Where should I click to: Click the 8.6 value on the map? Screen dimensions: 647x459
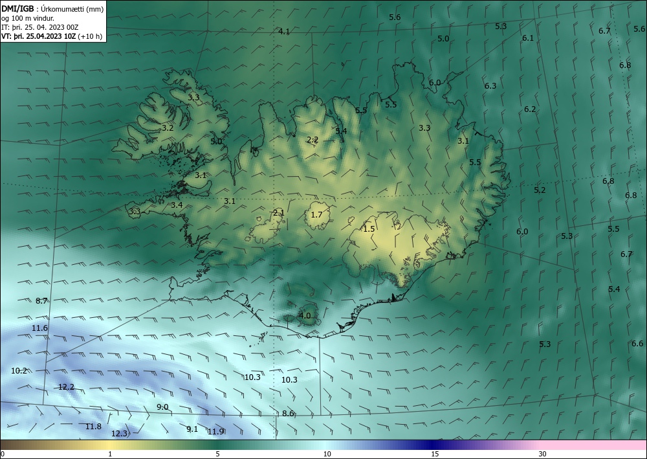click(x=288, y=413)
